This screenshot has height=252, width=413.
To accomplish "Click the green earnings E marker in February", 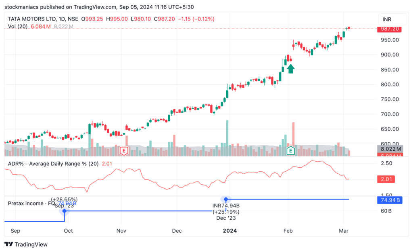I will (290, 151).
